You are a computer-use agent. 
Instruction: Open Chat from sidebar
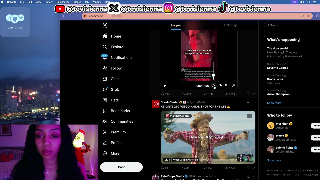[111, 79]
